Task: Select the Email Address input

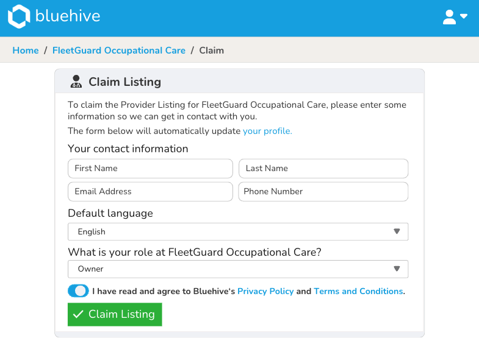Action: [x=150, y=191]
